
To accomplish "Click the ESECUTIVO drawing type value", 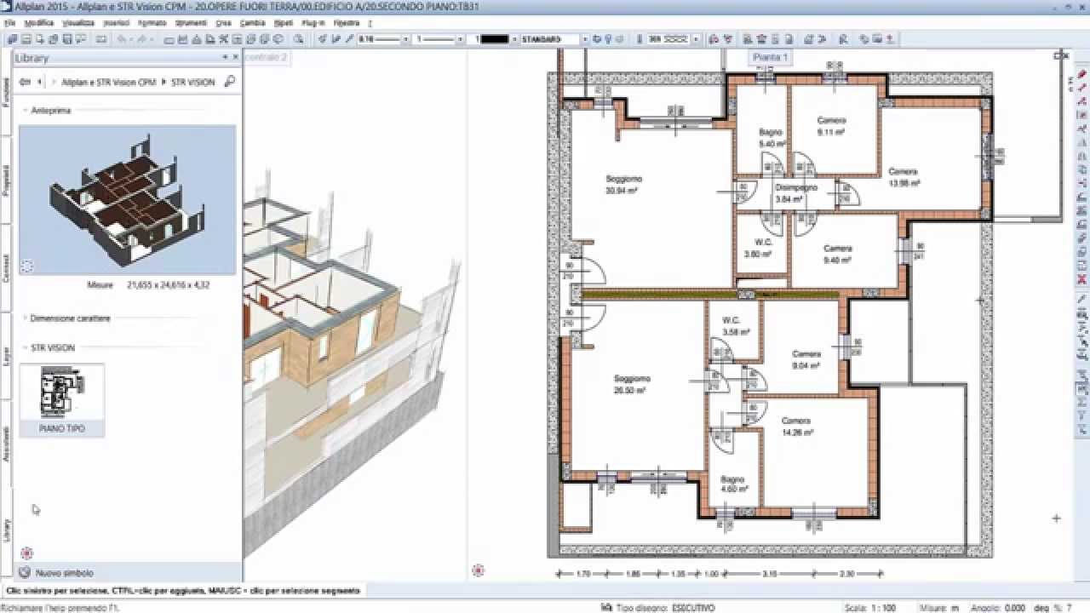I will pyautogui.click(x=693, y=607).
